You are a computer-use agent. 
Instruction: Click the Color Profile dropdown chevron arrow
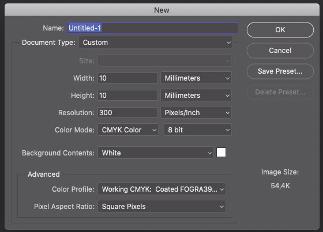pyautogui.click(x=221, y=189)
